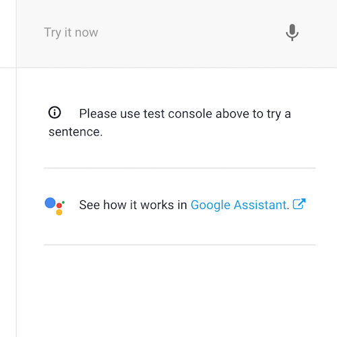The height and width of the screenshot is (337, 337).
Task: Click the large blue dot in the Assistant logo
Action: 50,203
